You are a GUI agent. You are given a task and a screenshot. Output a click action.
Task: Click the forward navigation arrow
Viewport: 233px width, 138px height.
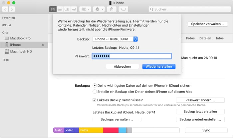(x=14, y=9)
